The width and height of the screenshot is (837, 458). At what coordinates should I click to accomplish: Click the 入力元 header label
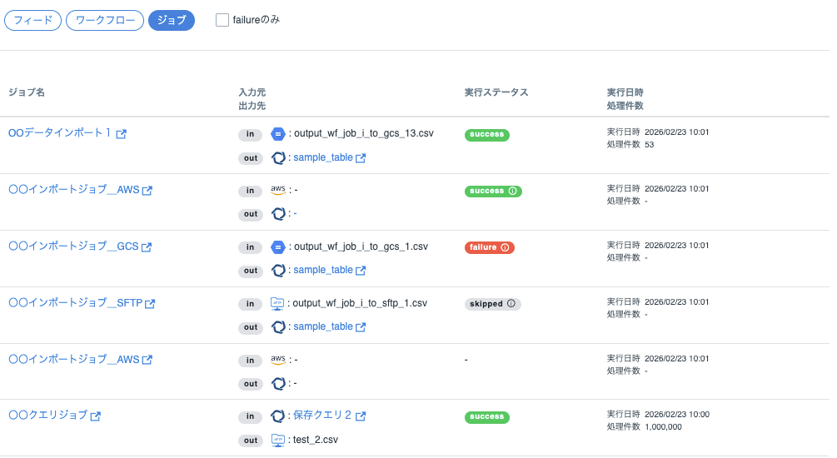252,92
